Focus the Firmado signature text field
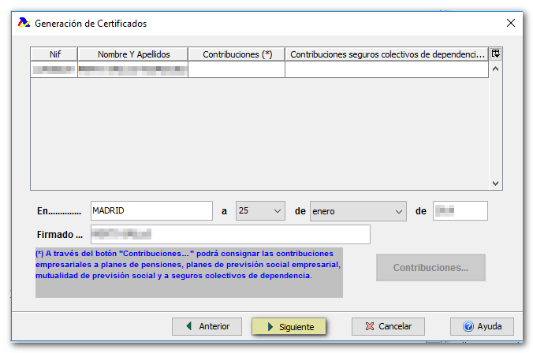 pyautogui.click(x=230, y=235)
